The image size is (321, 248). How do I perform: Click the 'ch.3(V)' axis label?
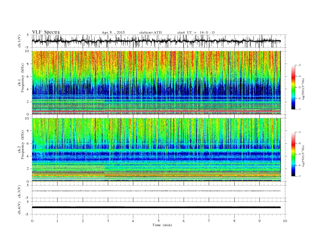point(19,192)
